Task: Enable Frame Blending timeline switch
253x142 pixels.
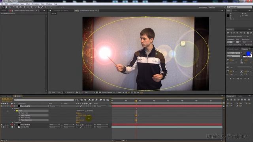Action: coord(93,100)
